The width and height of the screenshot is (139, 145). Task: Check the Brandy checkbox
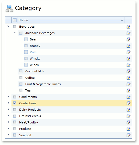pyautogui.click(x=26, y=46)
